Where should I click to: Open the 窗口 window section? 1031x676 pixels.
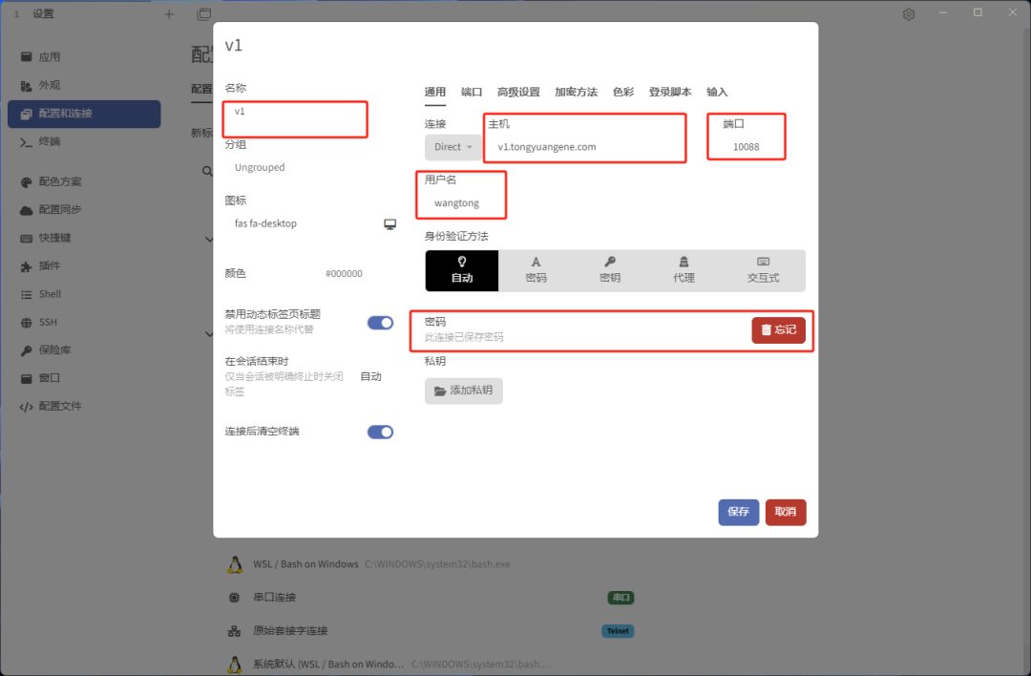tap(84, 378)
